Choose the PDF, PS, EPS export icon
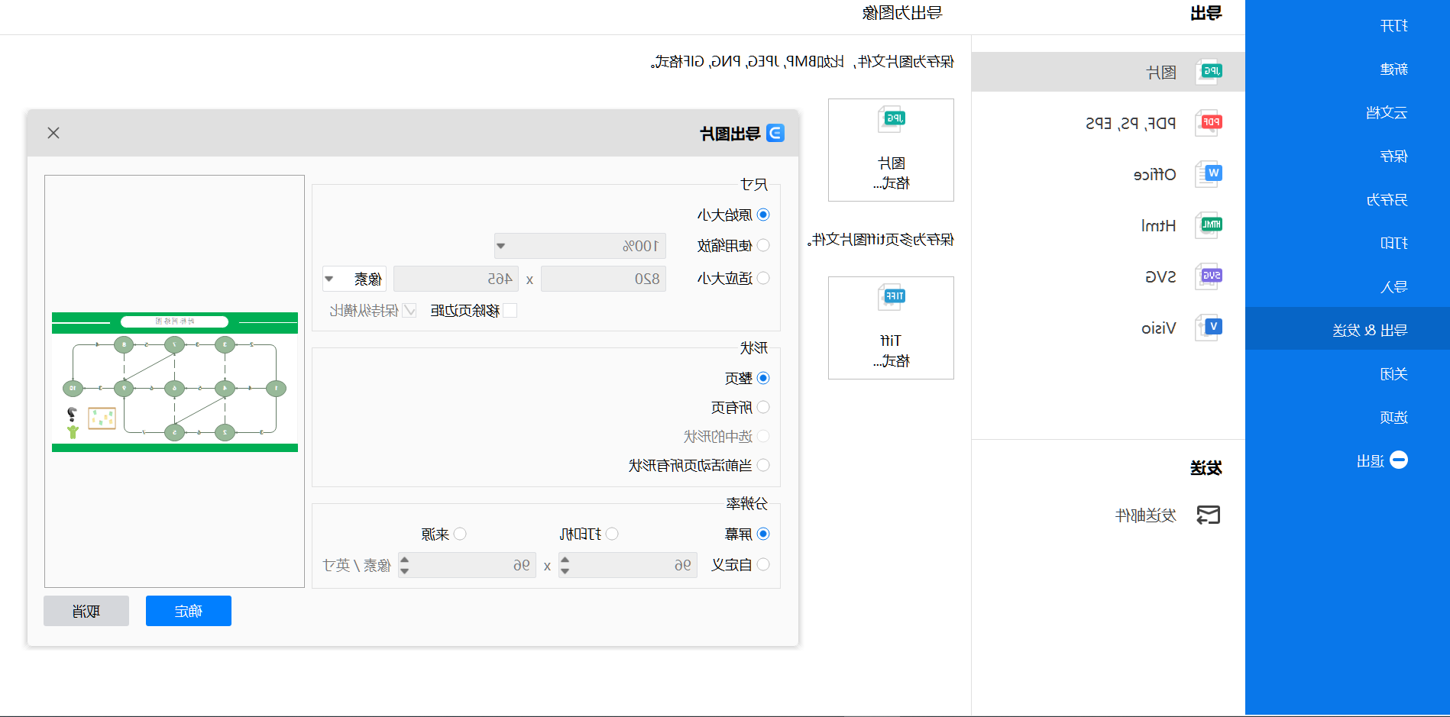1450x717 pixels. 1209,123
